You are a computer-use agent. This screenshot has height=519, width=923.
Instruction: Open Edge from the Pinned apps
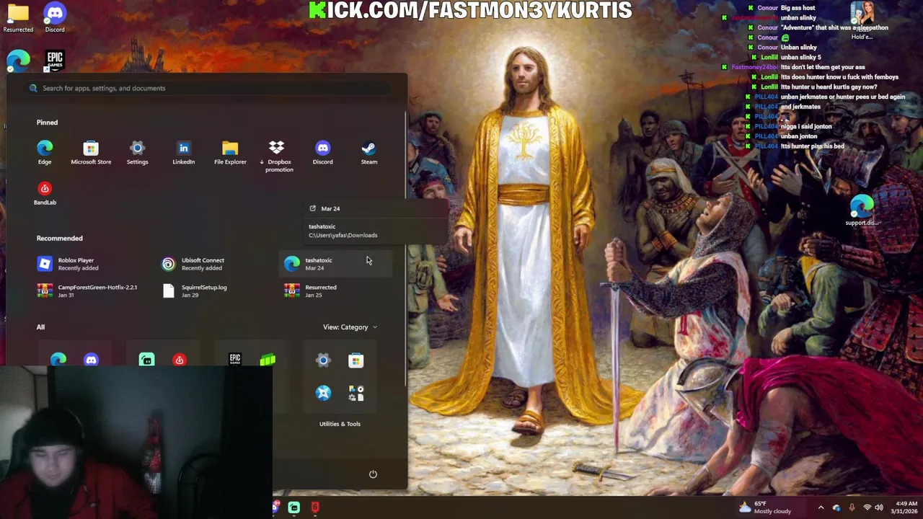45,152
